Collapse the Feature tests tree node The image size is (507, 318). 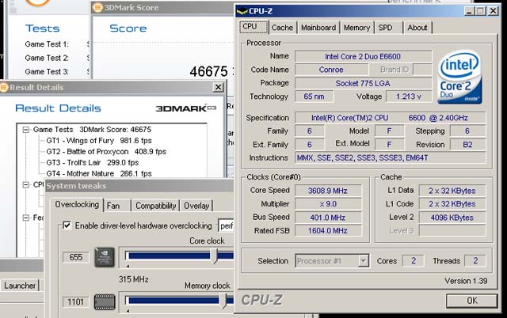click(x=26, y=218)
